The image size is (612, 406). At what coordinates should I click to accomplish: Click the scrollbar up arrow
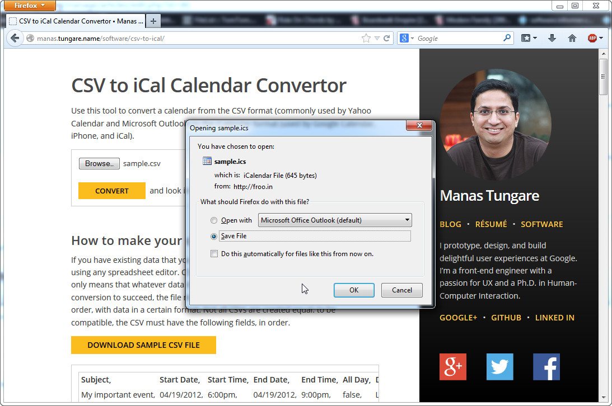pos(604,53)
